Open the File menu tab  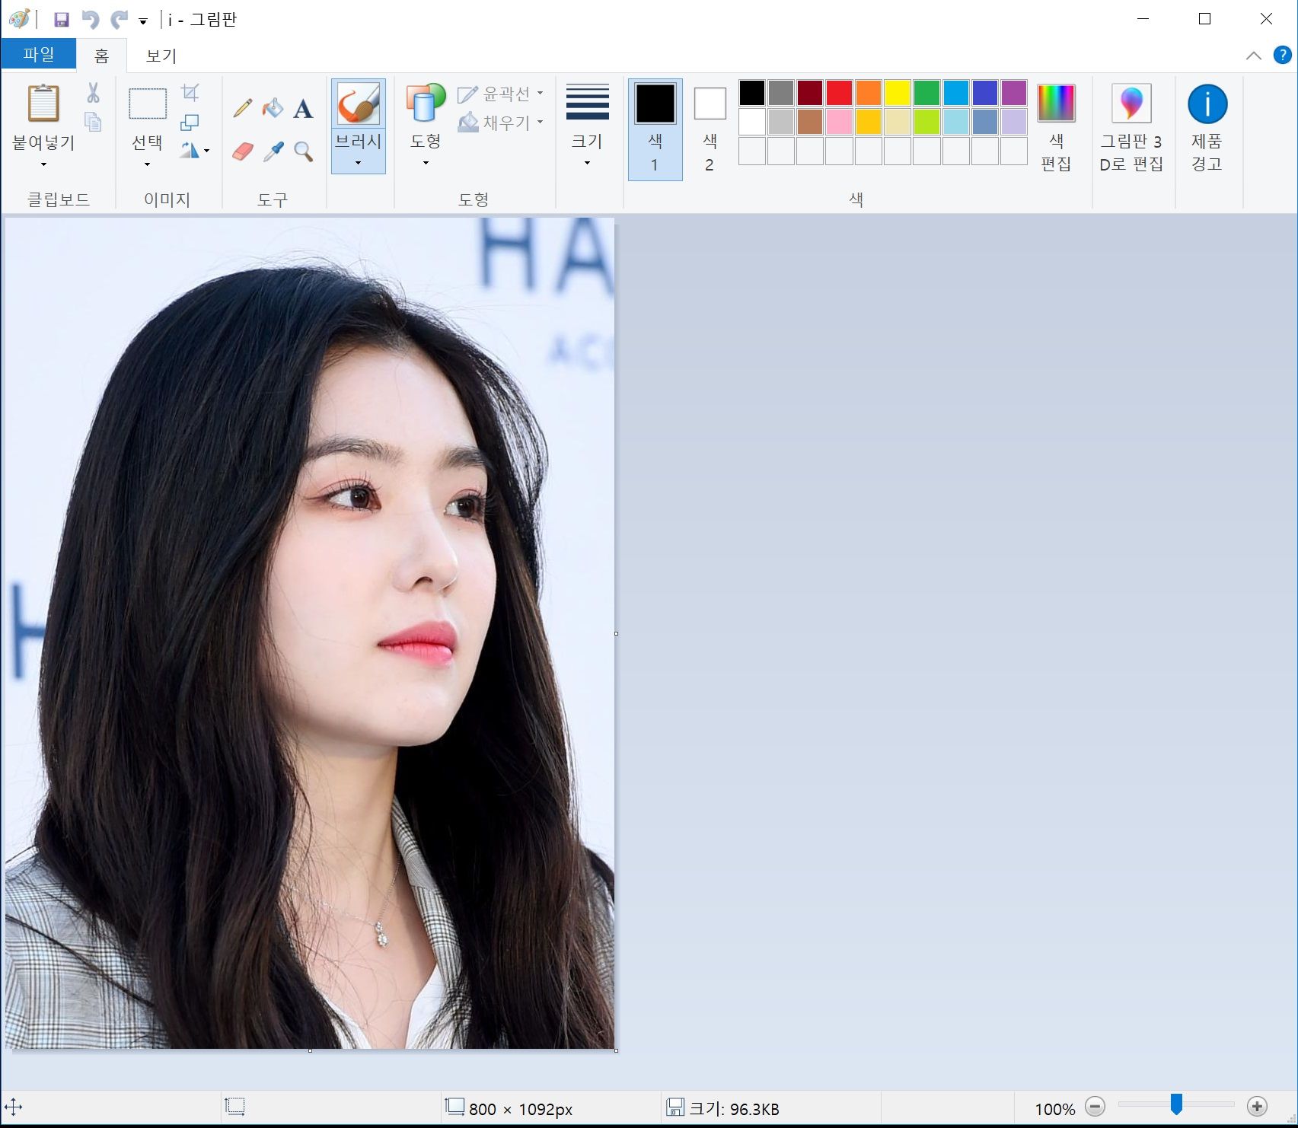(x=38, y=54)
